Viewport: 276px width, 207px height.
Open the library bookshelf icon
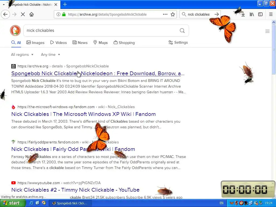(252, 15)
